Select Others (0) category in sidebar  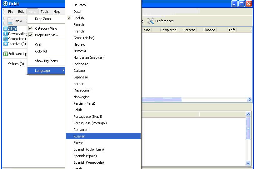pos(16,64)
